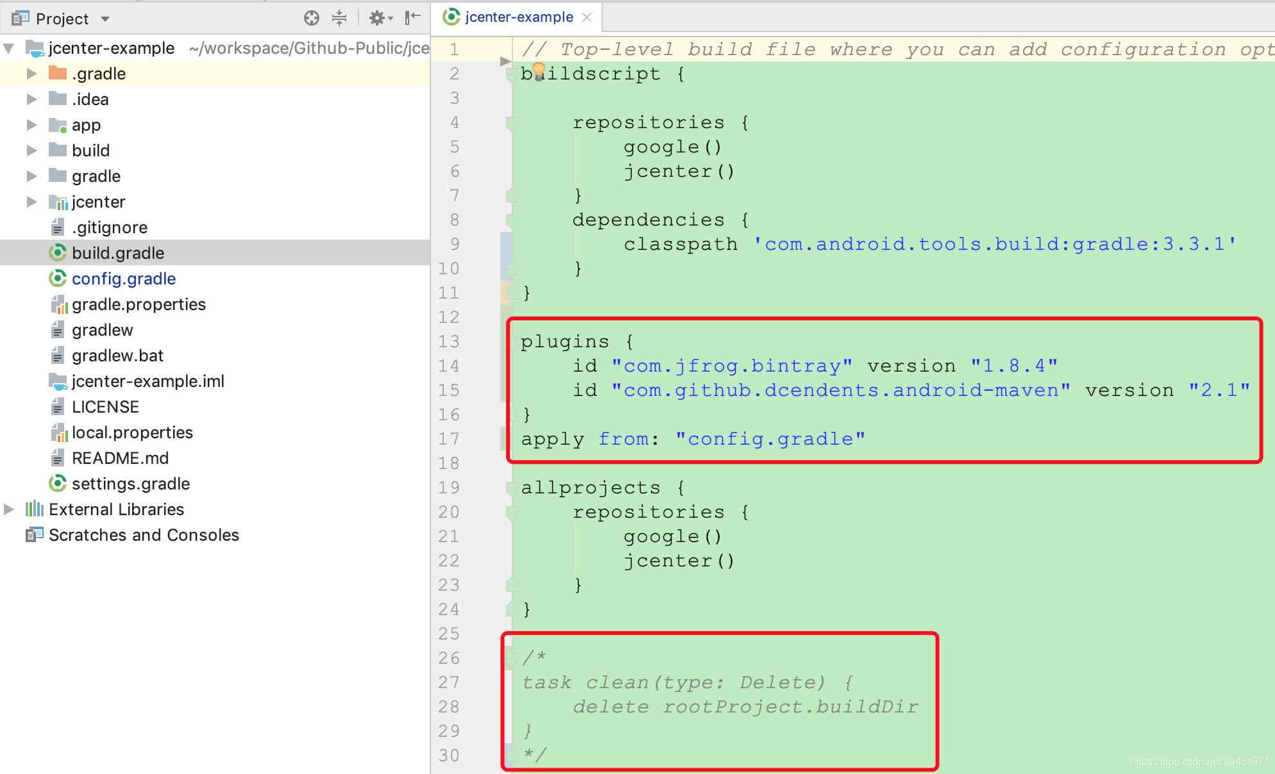The width and height of the screenshot is (1275, 774).
Task: Click the collapse all icon in Project toolbar
Action: pyautogui.click(x=339, y=18)
